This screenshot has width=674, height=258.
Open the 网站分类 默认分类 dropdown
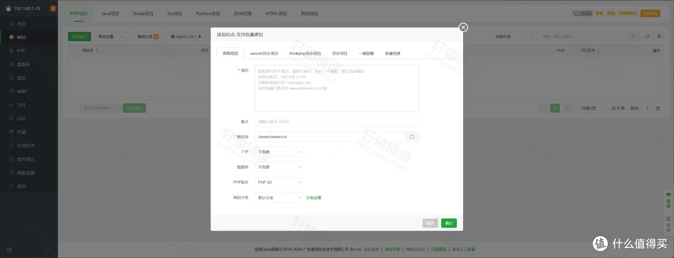(279, 198)
